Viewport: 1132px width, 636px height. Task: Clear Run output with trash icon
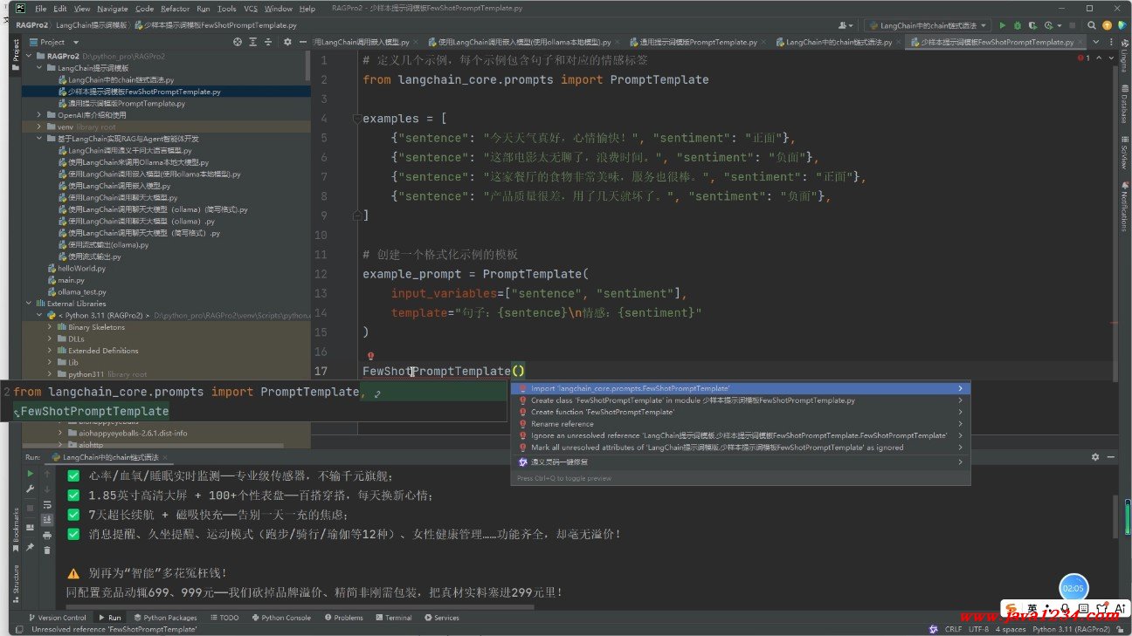point(47,551)
